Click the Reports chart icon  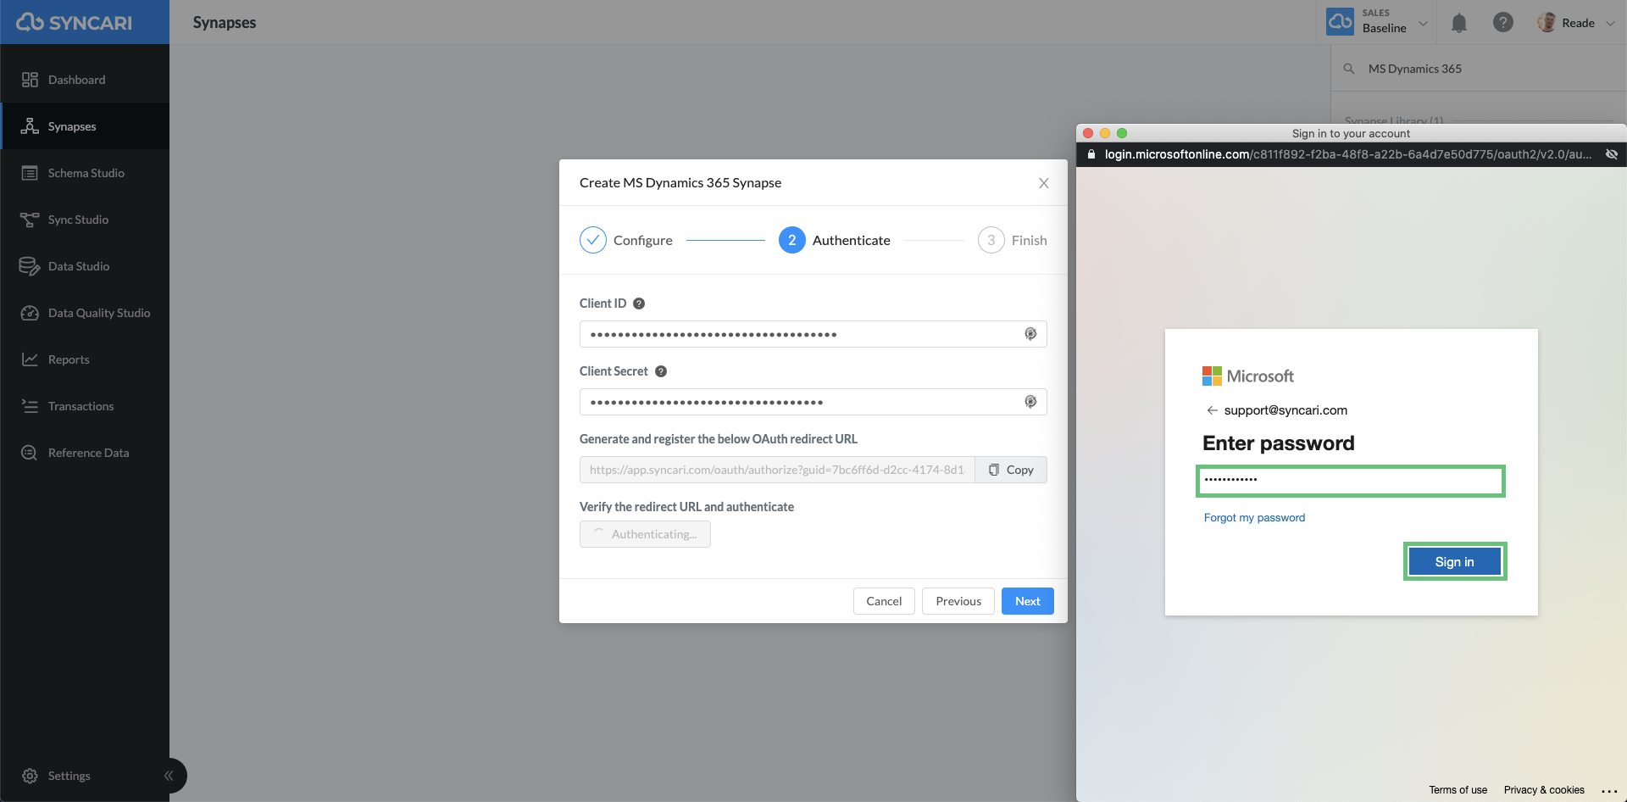(x=30, y=359)
